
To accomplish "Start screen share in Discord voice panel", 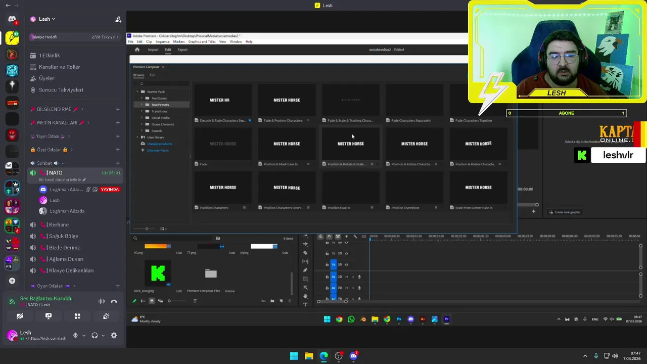I will tap(49, 316).
